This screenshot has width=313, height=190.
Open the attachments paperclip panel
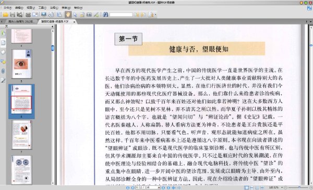[3, 71]
